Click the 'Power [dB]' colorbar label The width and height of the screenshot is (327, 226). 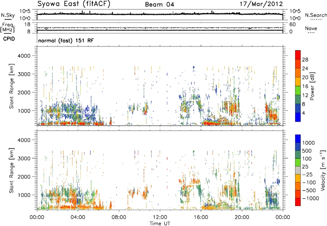(x=312, y=86)
